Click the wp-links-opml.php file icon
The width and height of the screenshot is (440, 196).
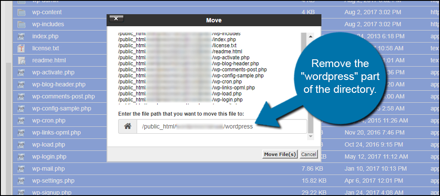click(21, 132)
